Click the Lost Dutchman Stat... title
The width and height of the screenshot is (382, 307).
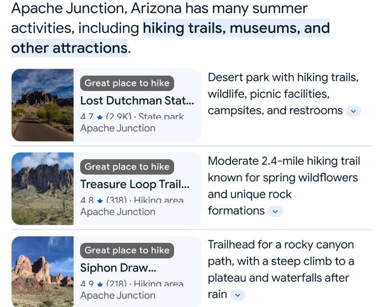137,101
